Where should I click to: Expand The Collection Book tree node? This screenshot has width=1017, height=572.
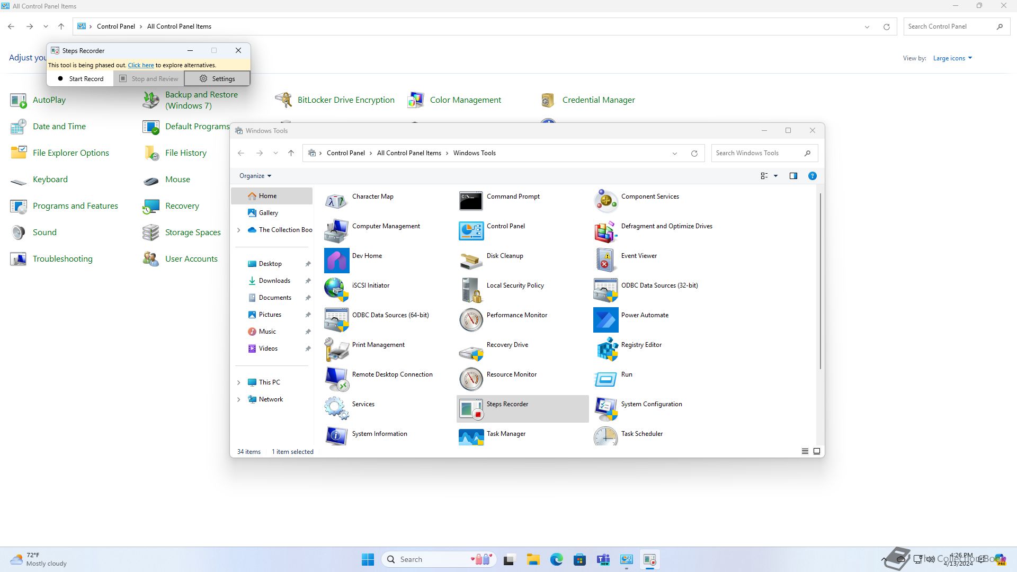pos(239,230)
